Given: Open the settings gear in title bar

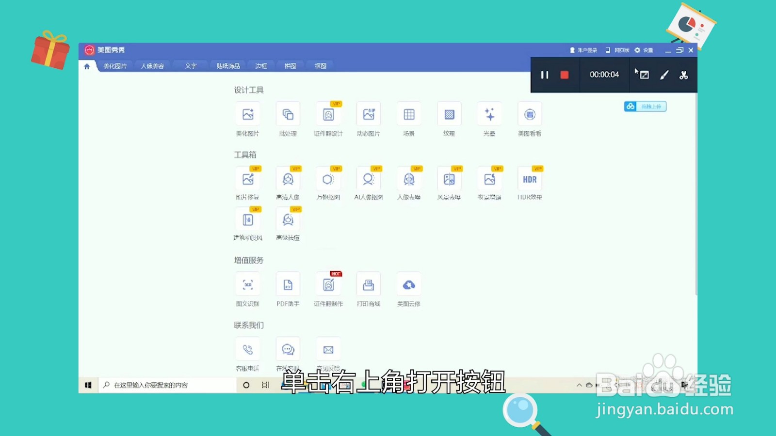Looking at the screenshot, I should [x=644, y=50].
